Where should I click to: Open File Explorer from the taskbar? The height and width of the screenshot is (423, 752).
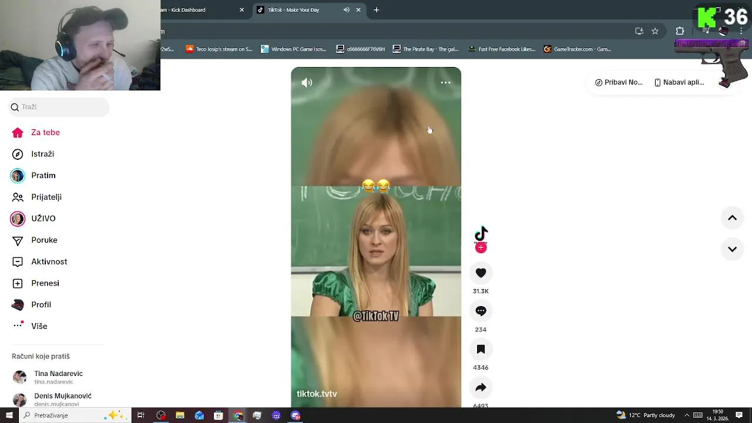(180, 415)
